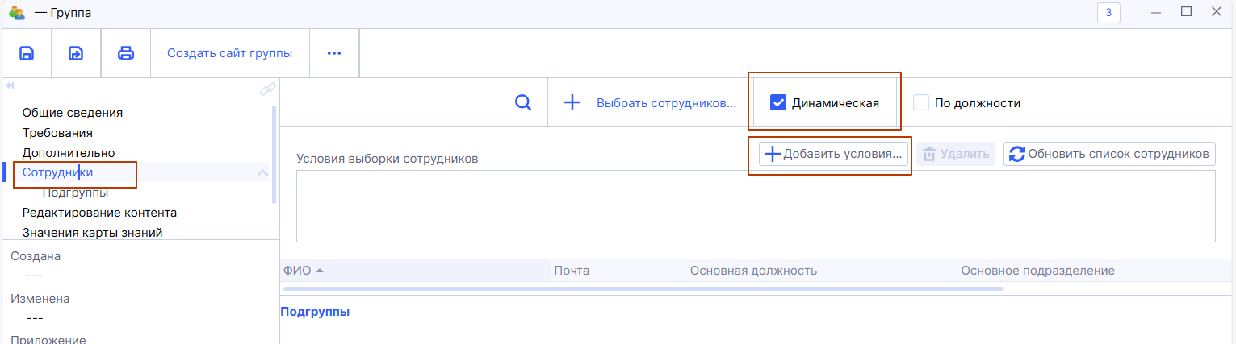This screenshot has height=344, width=1236.
Task: Click the badge showing number 3
Action: 1108,12
